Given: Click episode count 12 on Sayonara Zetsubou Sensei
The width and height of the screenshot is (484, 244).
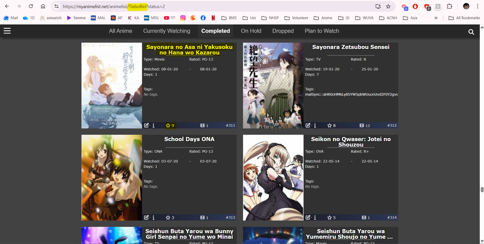Looking at the screenshot, I should coord(365,125).
